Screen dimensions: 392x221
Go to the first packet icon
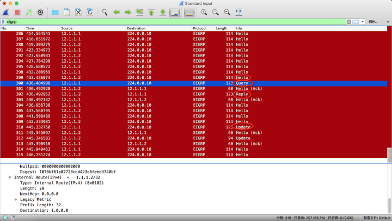point(151,13)
